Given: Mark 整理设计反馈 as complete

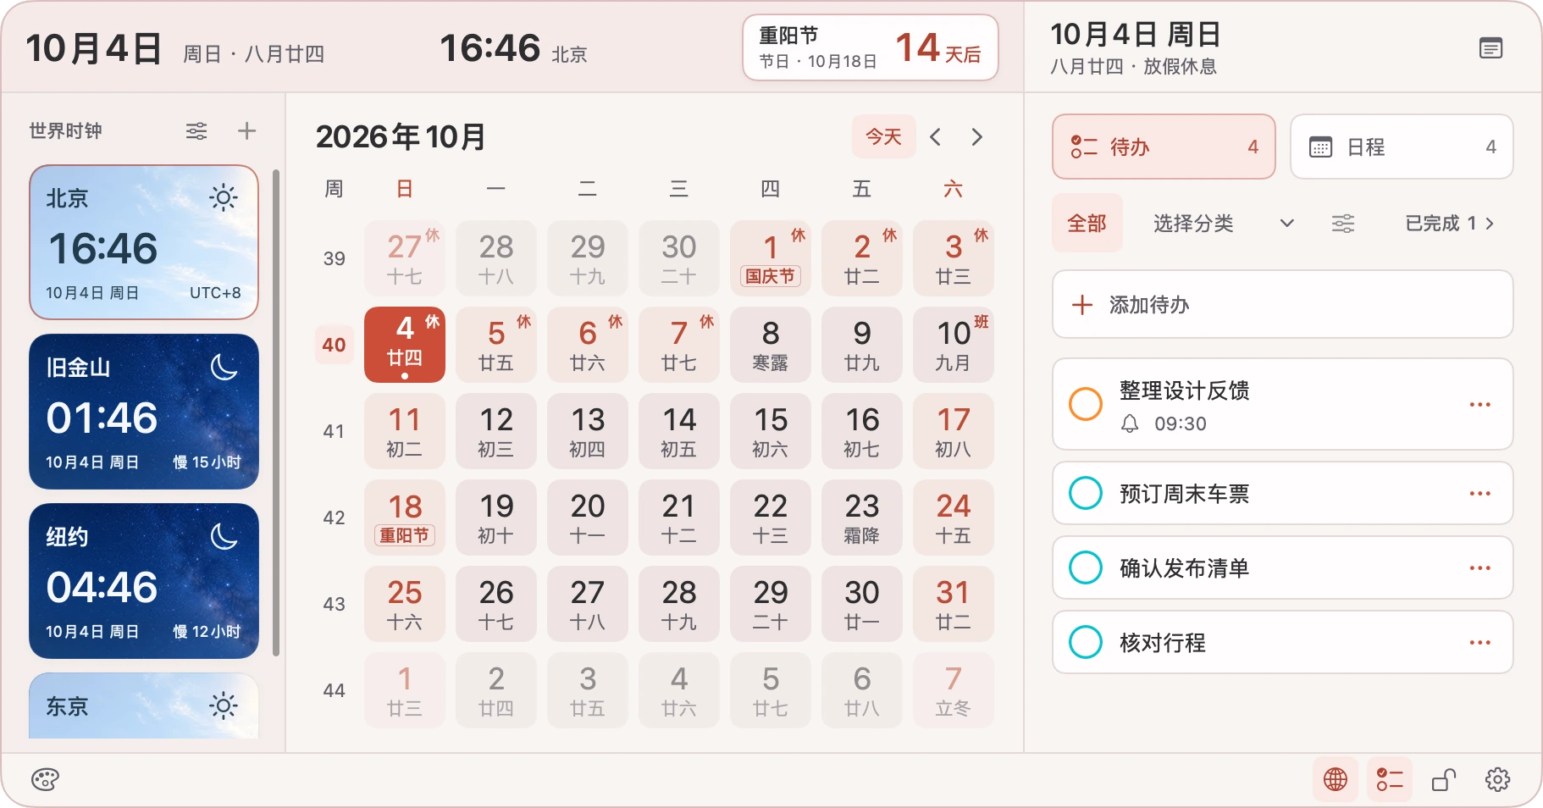Looking at the screenshot, I should [1086, 404].
